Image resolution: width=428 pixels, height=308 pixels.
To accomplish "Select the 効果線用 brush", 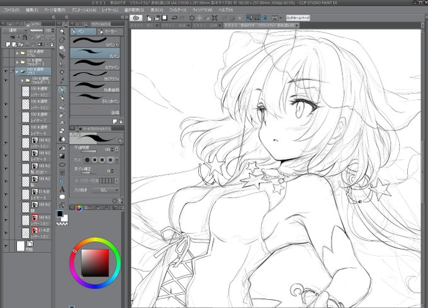I will click(95, 87).
